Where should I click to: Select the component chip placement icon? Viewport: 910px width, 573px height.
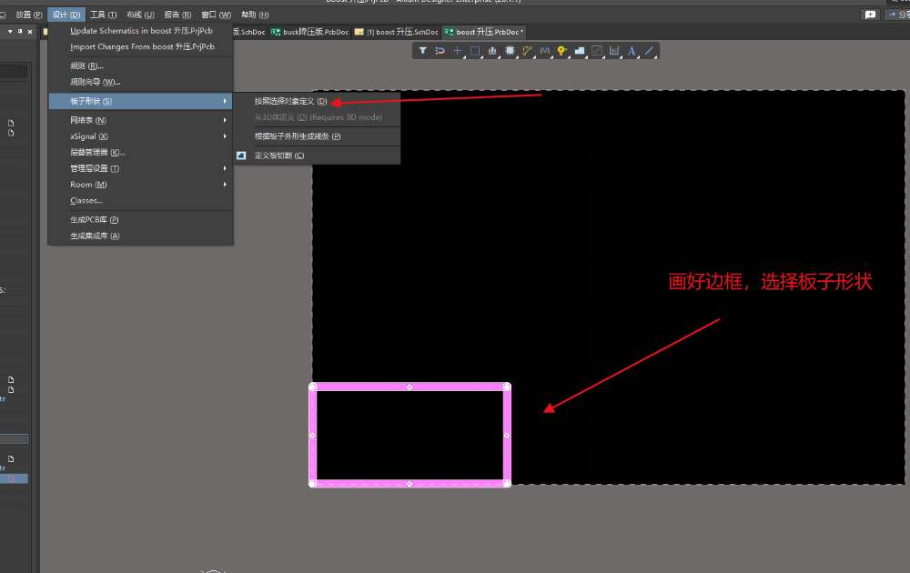pos(510,51)
